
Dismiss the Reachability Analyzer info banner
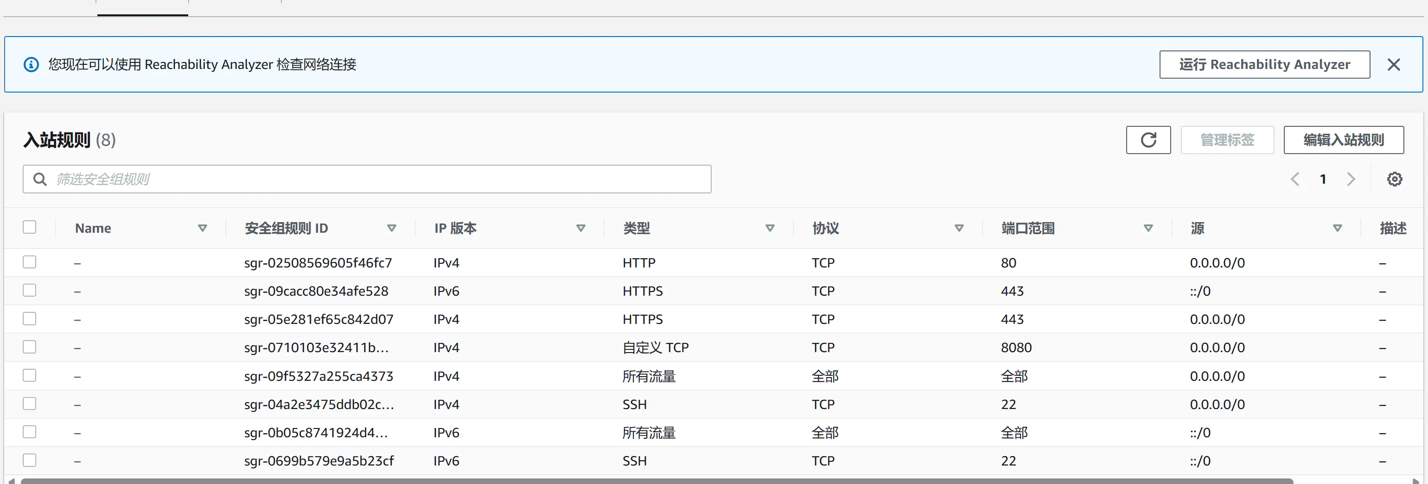click(1393, 65)
